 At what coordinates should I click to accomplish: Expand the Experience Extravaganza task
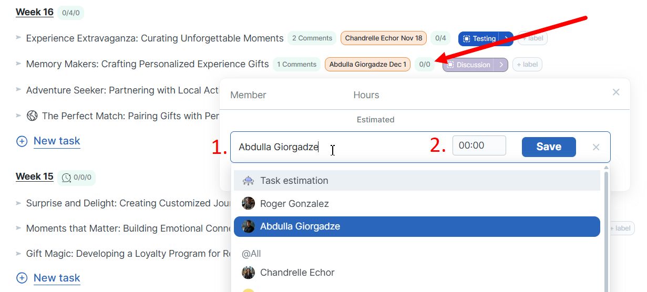click(x=18, y=38)
